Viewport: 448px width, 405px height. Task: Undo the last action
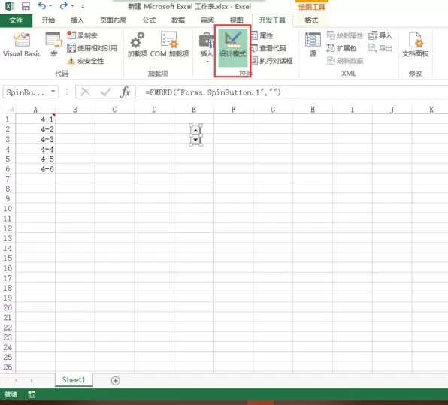pyautogui.click(x=41, y=6)
